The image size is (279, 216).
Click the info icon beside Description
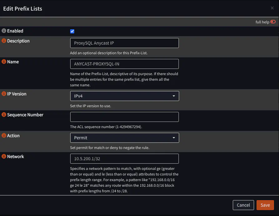click(x=4, y=41)
